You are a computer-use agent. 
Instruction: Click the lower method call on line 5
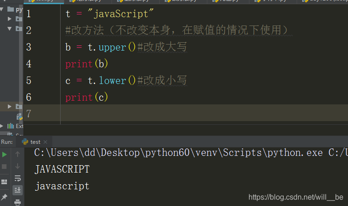112,80
